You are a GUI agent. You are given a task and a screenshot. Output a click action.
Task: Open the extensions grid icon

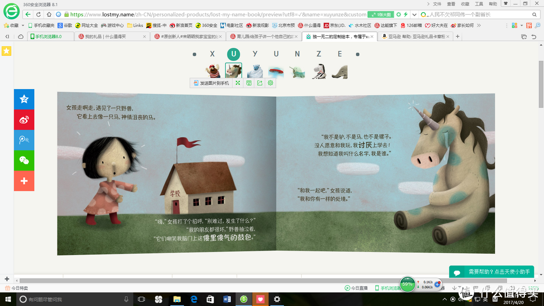click(514, 25)
